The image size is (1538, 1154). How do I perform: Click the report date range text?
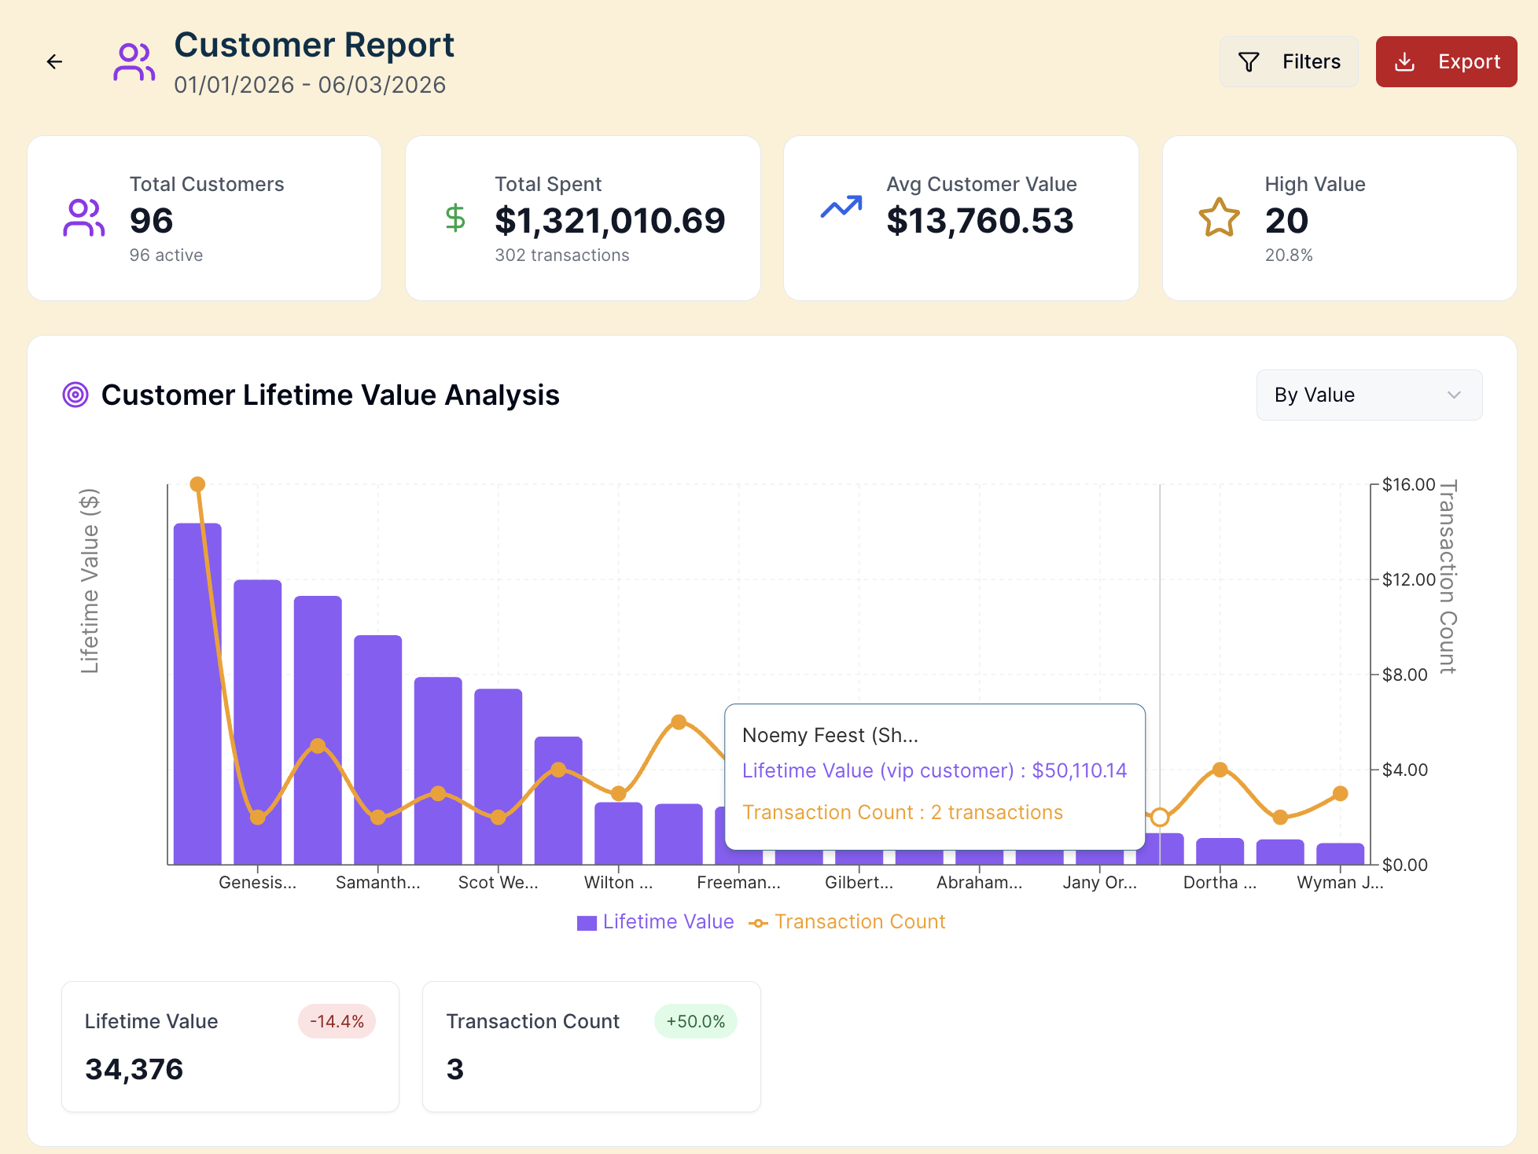[x=310, y=85]
